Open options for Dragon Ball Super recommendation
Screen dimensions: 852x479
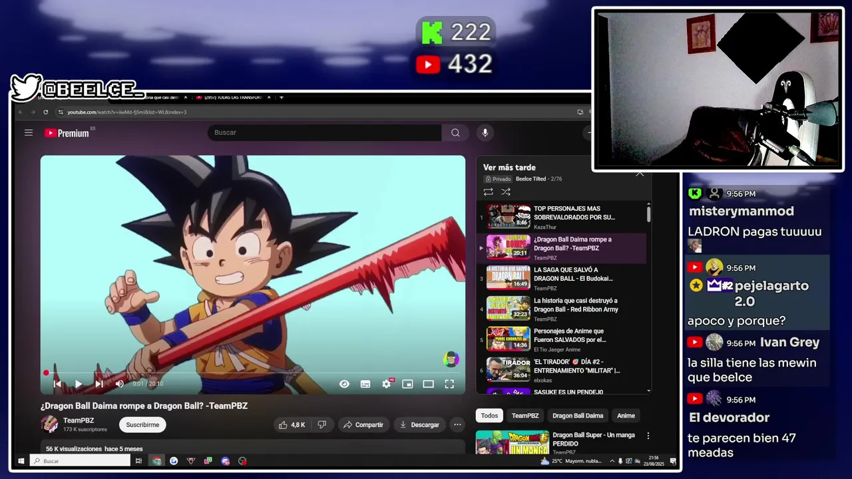(x=648, y=436)
